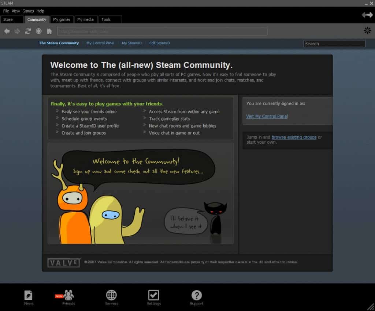Screen dimensions: 375x311
Task: Switch to the Tools tab
Action: coord(110,20)
